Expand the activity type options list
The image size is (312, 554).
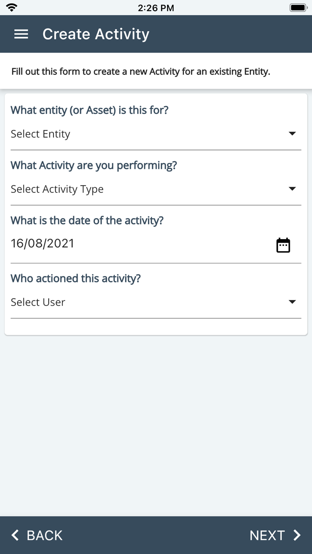pos(292,188)
